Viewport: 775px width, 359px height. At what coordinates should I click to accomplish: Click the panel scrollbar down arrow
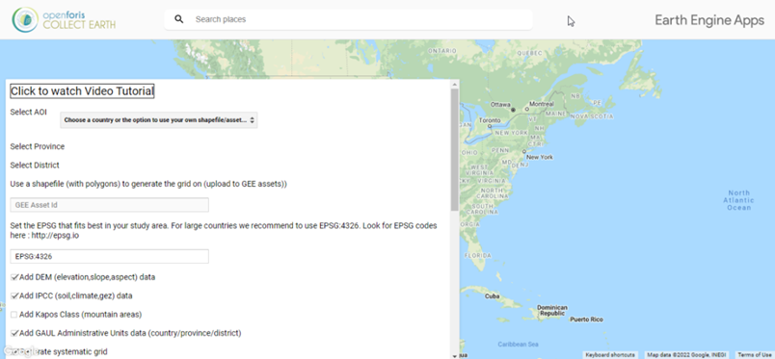(454, 355)
